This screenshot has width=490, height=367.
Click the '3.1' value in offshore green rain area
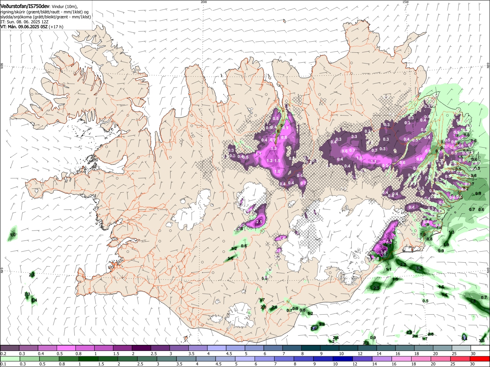(419, 268)
